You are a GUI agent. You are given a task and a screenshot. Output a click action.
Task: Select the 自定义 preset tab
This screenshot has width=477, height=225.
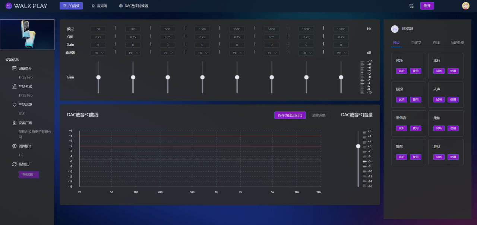(416, 43)
